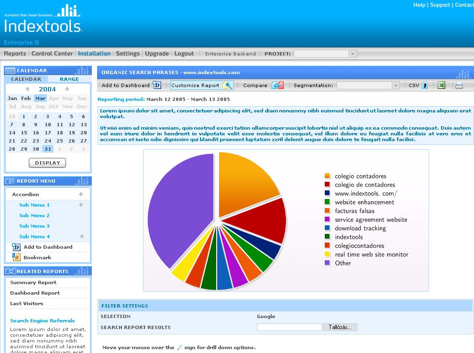Viewport: 474px width, 353px height.
Task: Open the Dashboard Report link
Action: pos(35,293)
